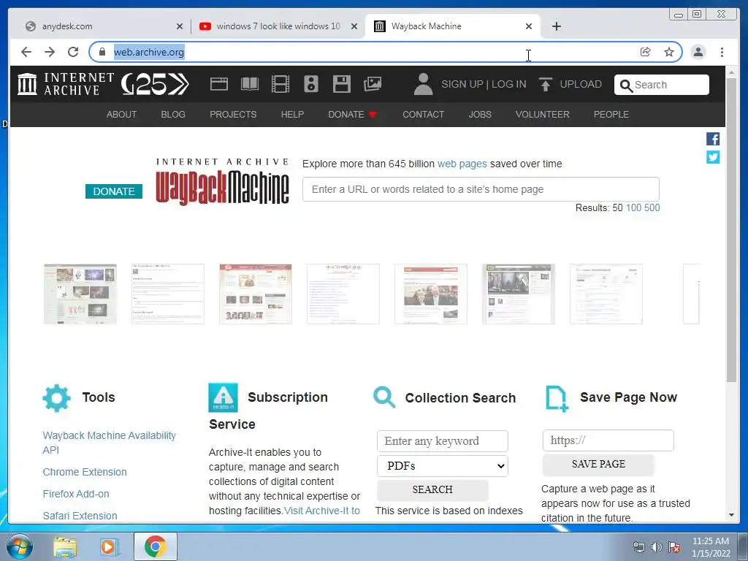View site info via padlock icon
748x561 pixels.
click(102, 52)
